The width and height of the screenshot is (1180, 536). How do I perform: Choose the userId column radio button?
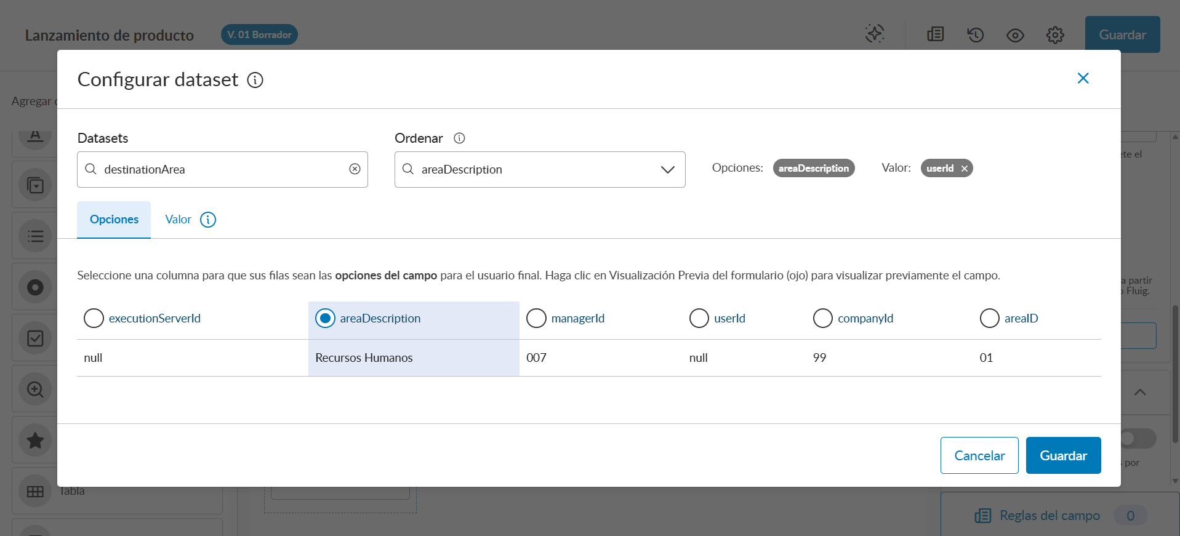(x=699, y=318)
